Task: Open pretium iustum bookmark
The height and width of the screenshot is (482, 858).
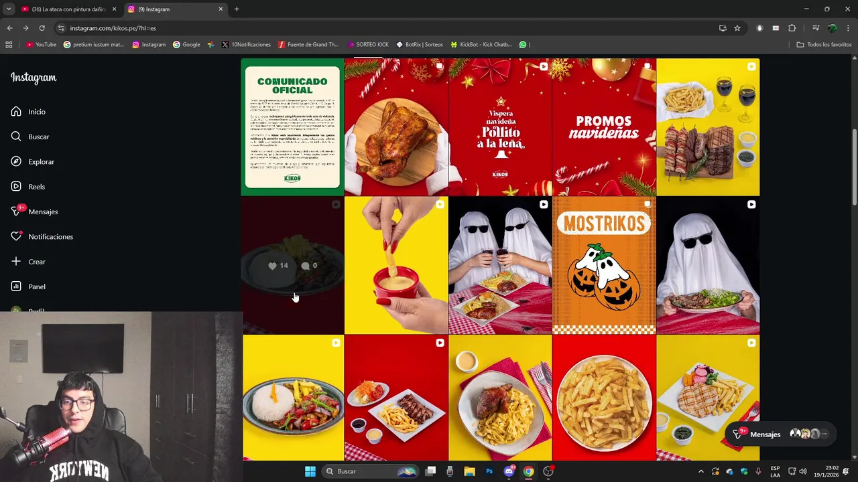Action: tap(94, 45)
